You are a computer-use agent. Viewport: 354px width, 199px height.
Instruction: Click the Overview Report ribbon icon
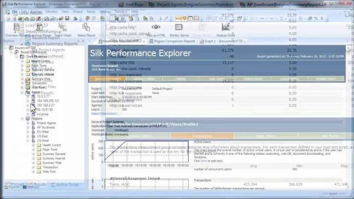(x=16, y=27)
